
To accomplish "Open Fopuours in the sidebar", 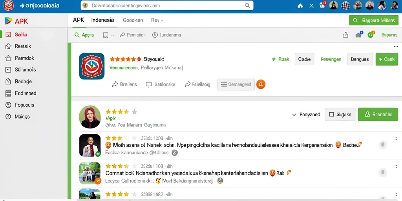I will [x=20, y=105].
